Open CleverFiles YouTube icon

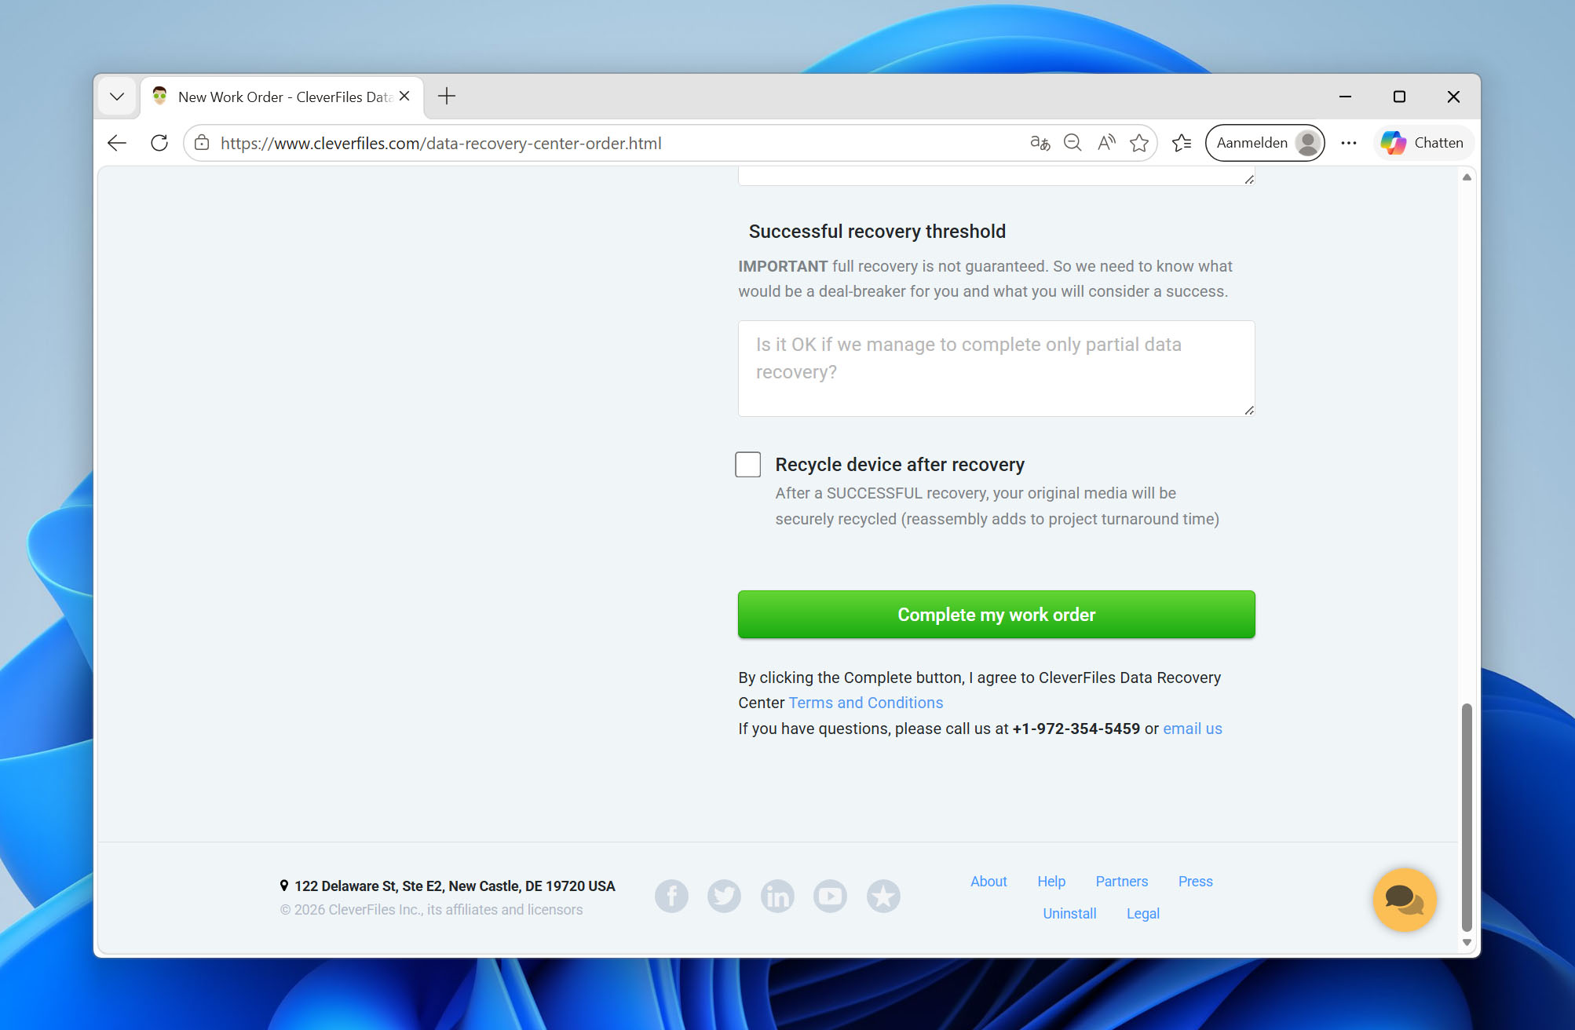click(830, 897)
